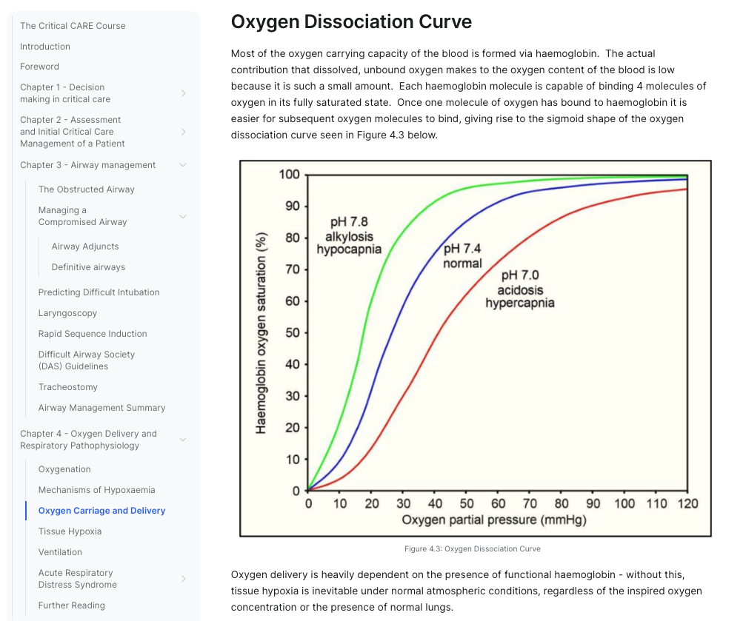The image size is (743, 621).
Task: Open Tissue Hypoxia page
Action: coord(70,531)
